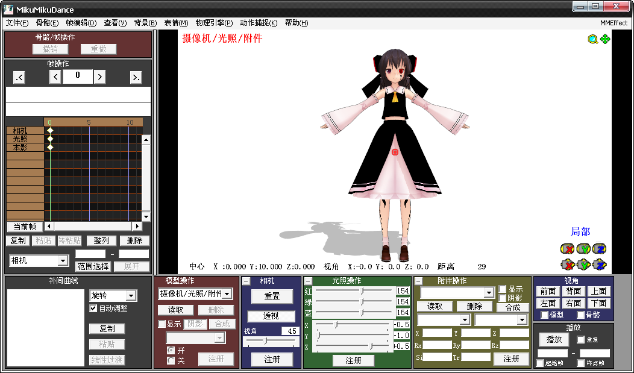The width and height of the screenshot is (634, 373).
Task: Open the 物理引擎(P) menu
Action: (214, 23)
